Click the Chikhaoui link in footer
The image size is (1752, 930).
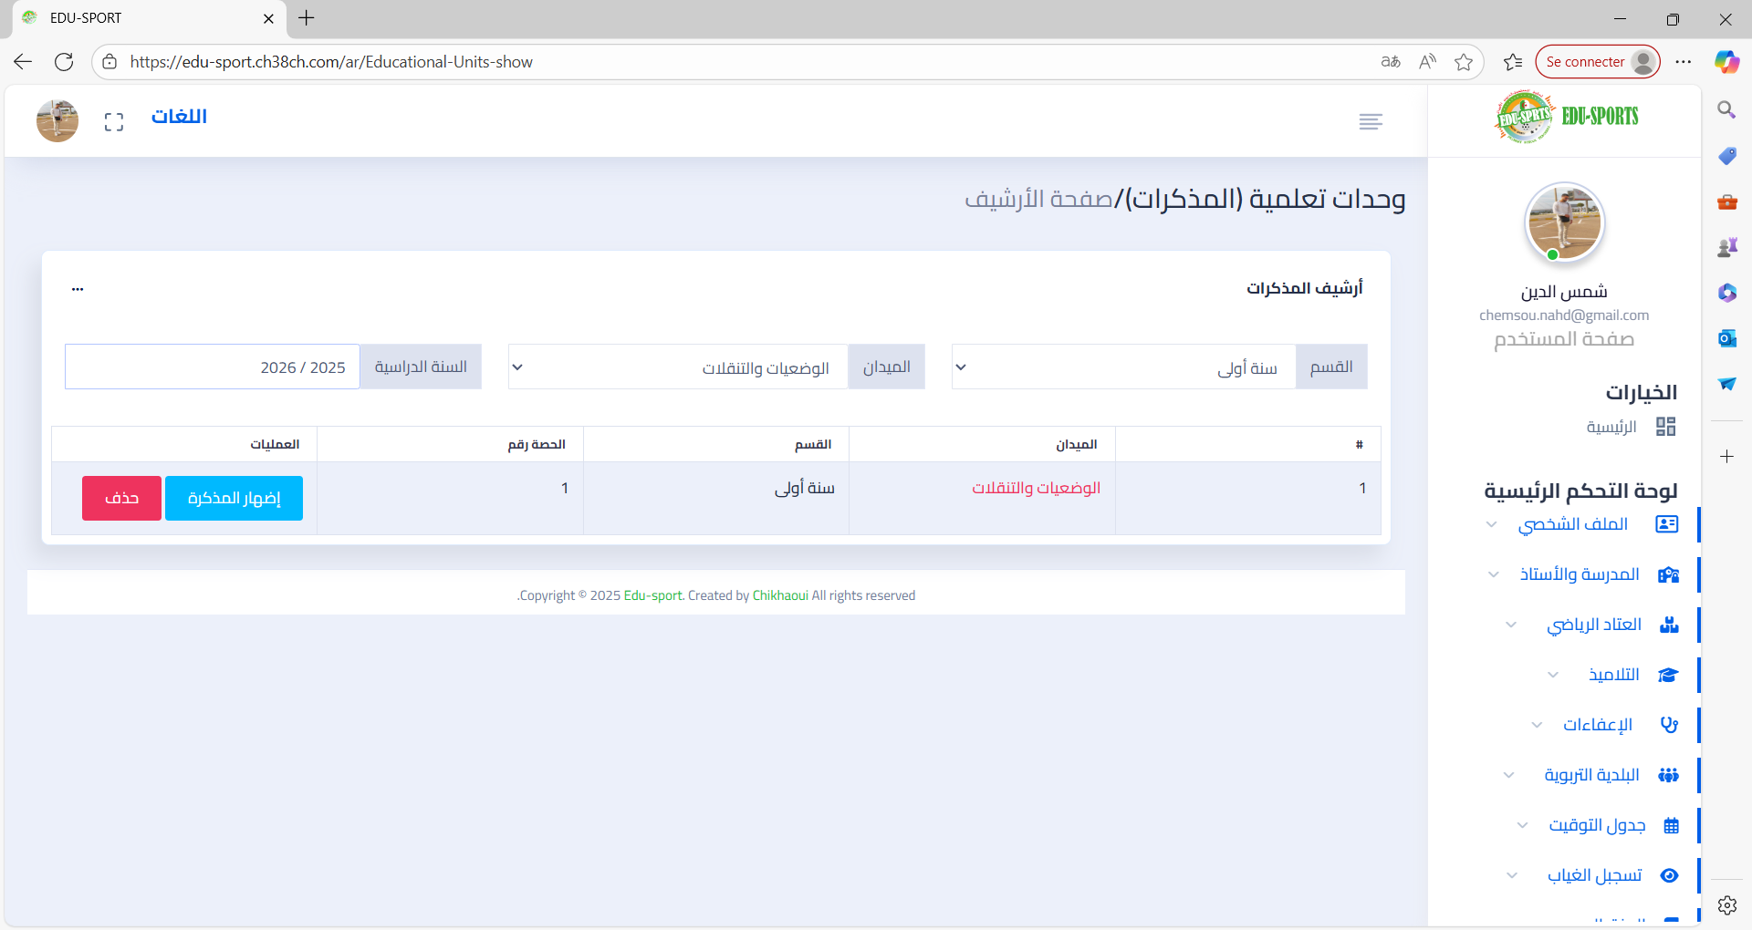click(x=779, y=595)
